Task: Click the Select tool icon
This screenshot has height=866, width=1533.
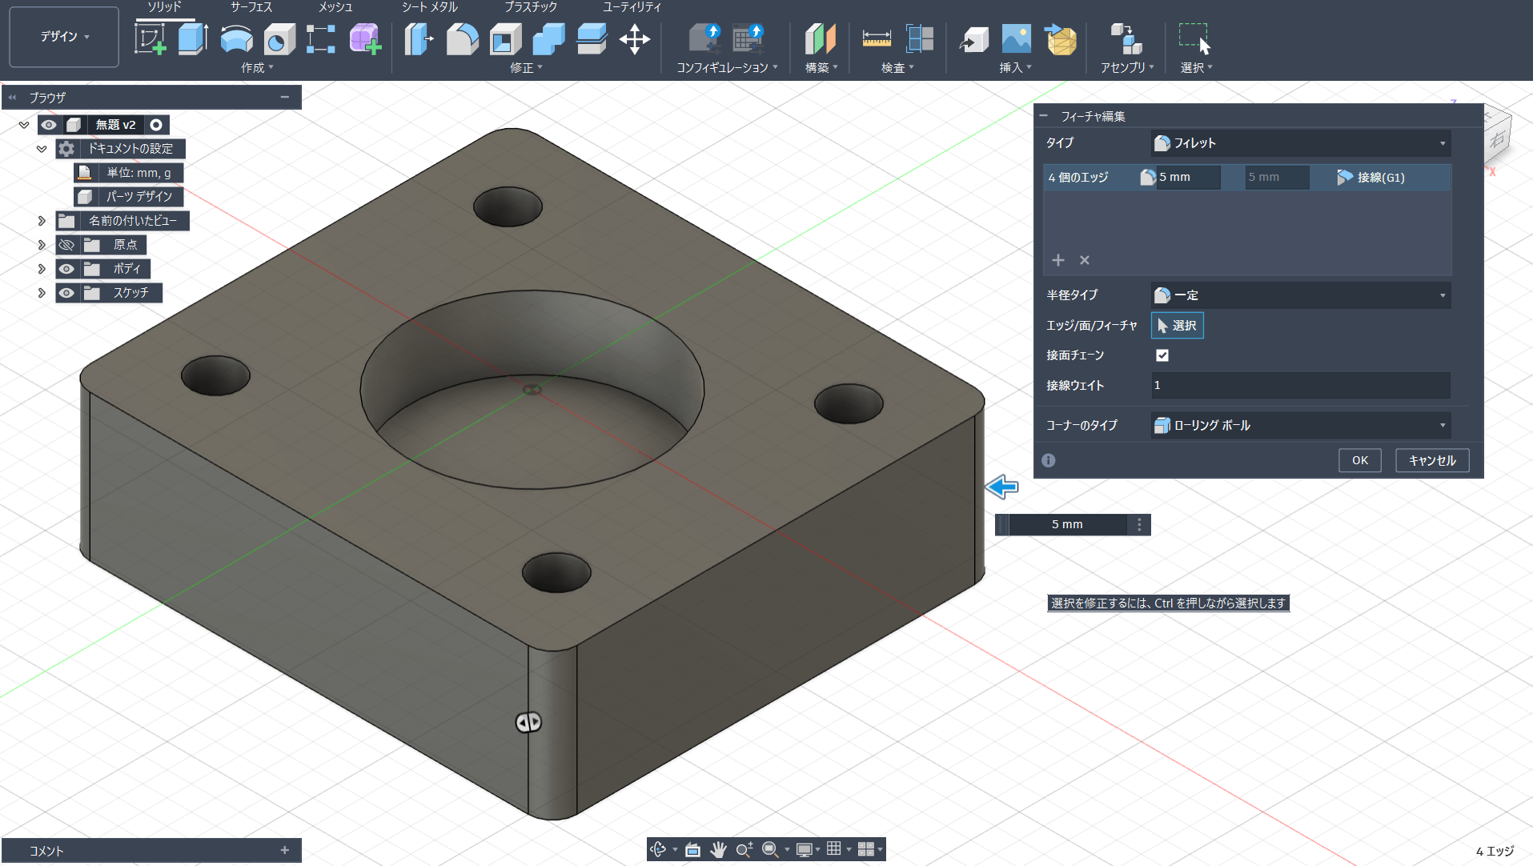Action: pos(1194,38)
